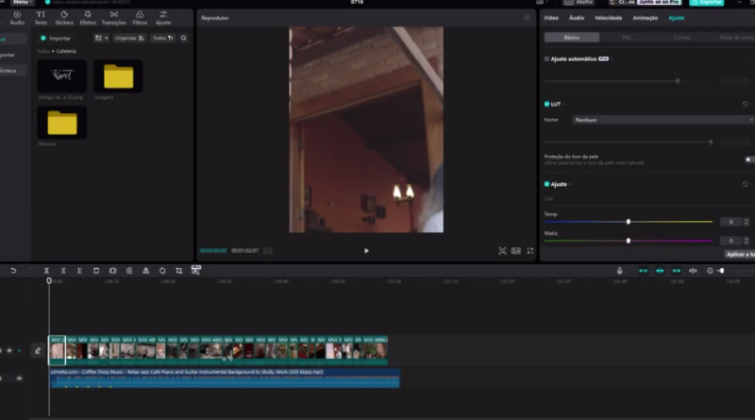Click the preview zoom-fit scan icon
The height and width of the screenshot is (420, 755).
(502, 250)
